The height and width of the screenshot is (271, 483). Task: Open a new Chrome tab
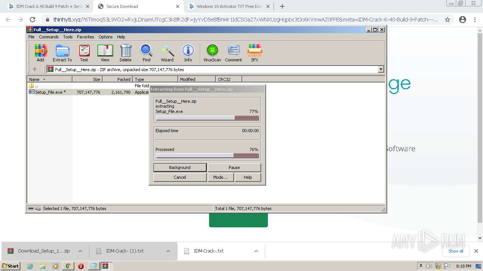click(x=282, y=6)
